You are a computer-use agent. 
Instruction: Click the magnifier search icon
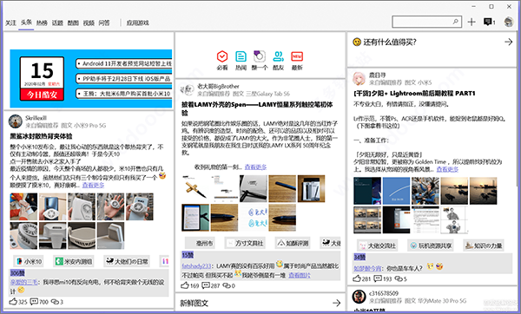point(456,22)
